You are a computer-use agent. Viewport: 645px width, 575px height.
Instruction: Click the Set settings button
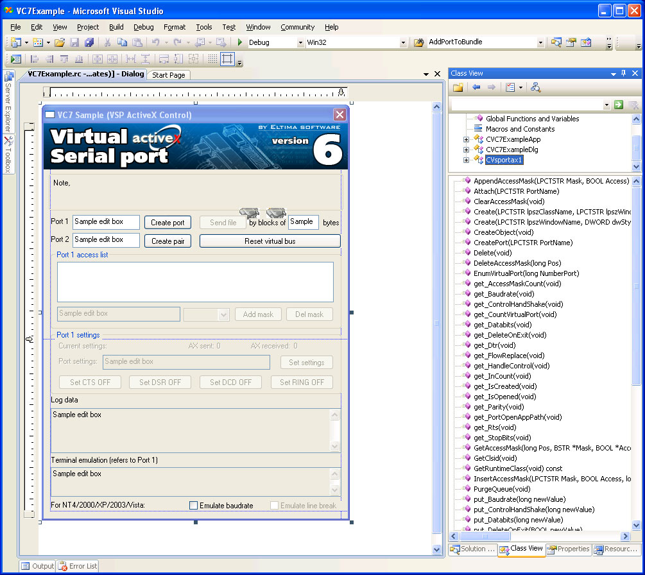307,363
